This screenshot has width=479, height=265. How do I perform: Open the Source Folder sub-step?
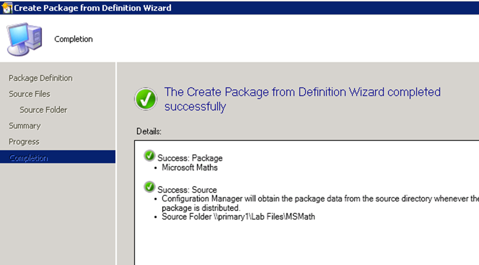pyautogui.click(x=44, y=110)
